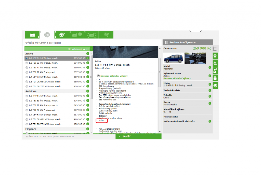Click the 'Volant' equipment list item
The image size is (261, 175).
102,121
